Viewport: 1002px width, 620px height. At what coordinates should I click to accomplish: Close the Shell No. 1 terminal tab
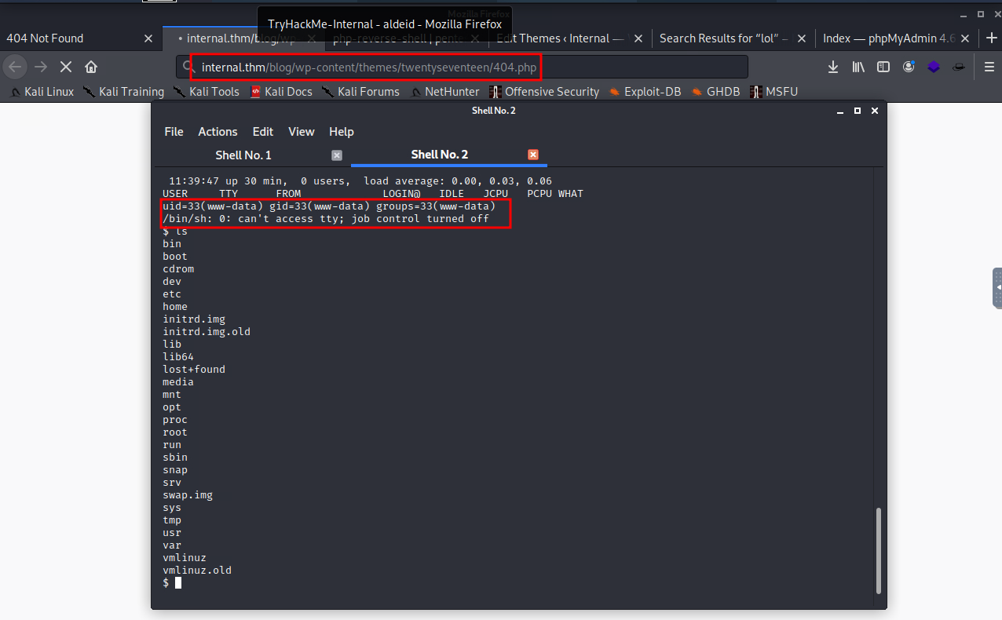coord(337,155)
